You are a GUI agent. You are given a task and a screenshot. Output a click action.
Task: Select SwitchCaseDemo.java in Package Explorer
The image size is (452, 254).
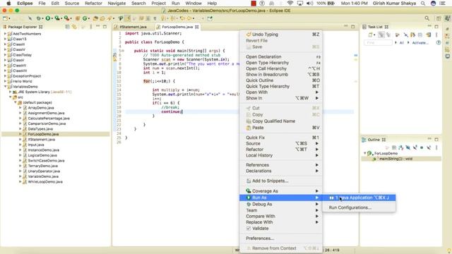coord(46,160)
